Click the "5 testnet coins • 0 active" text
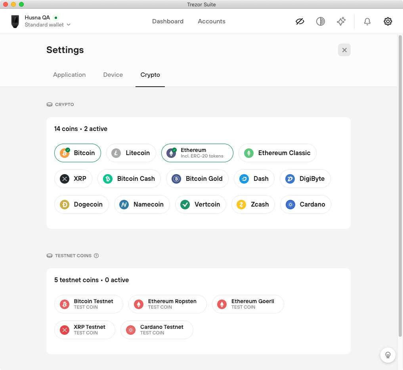Screen dimensions: 403x370 click(x=92, y=280)
